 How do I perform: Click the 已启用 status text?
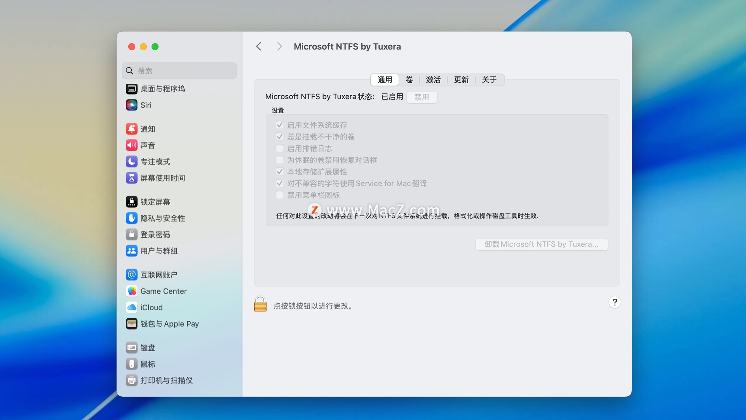point(392,97)
